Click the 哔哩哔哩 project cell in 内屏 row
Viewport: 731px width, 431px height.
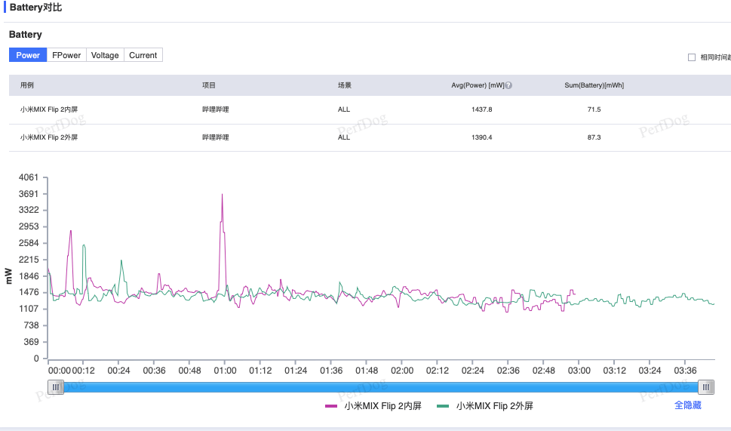(x=216, y=109)
